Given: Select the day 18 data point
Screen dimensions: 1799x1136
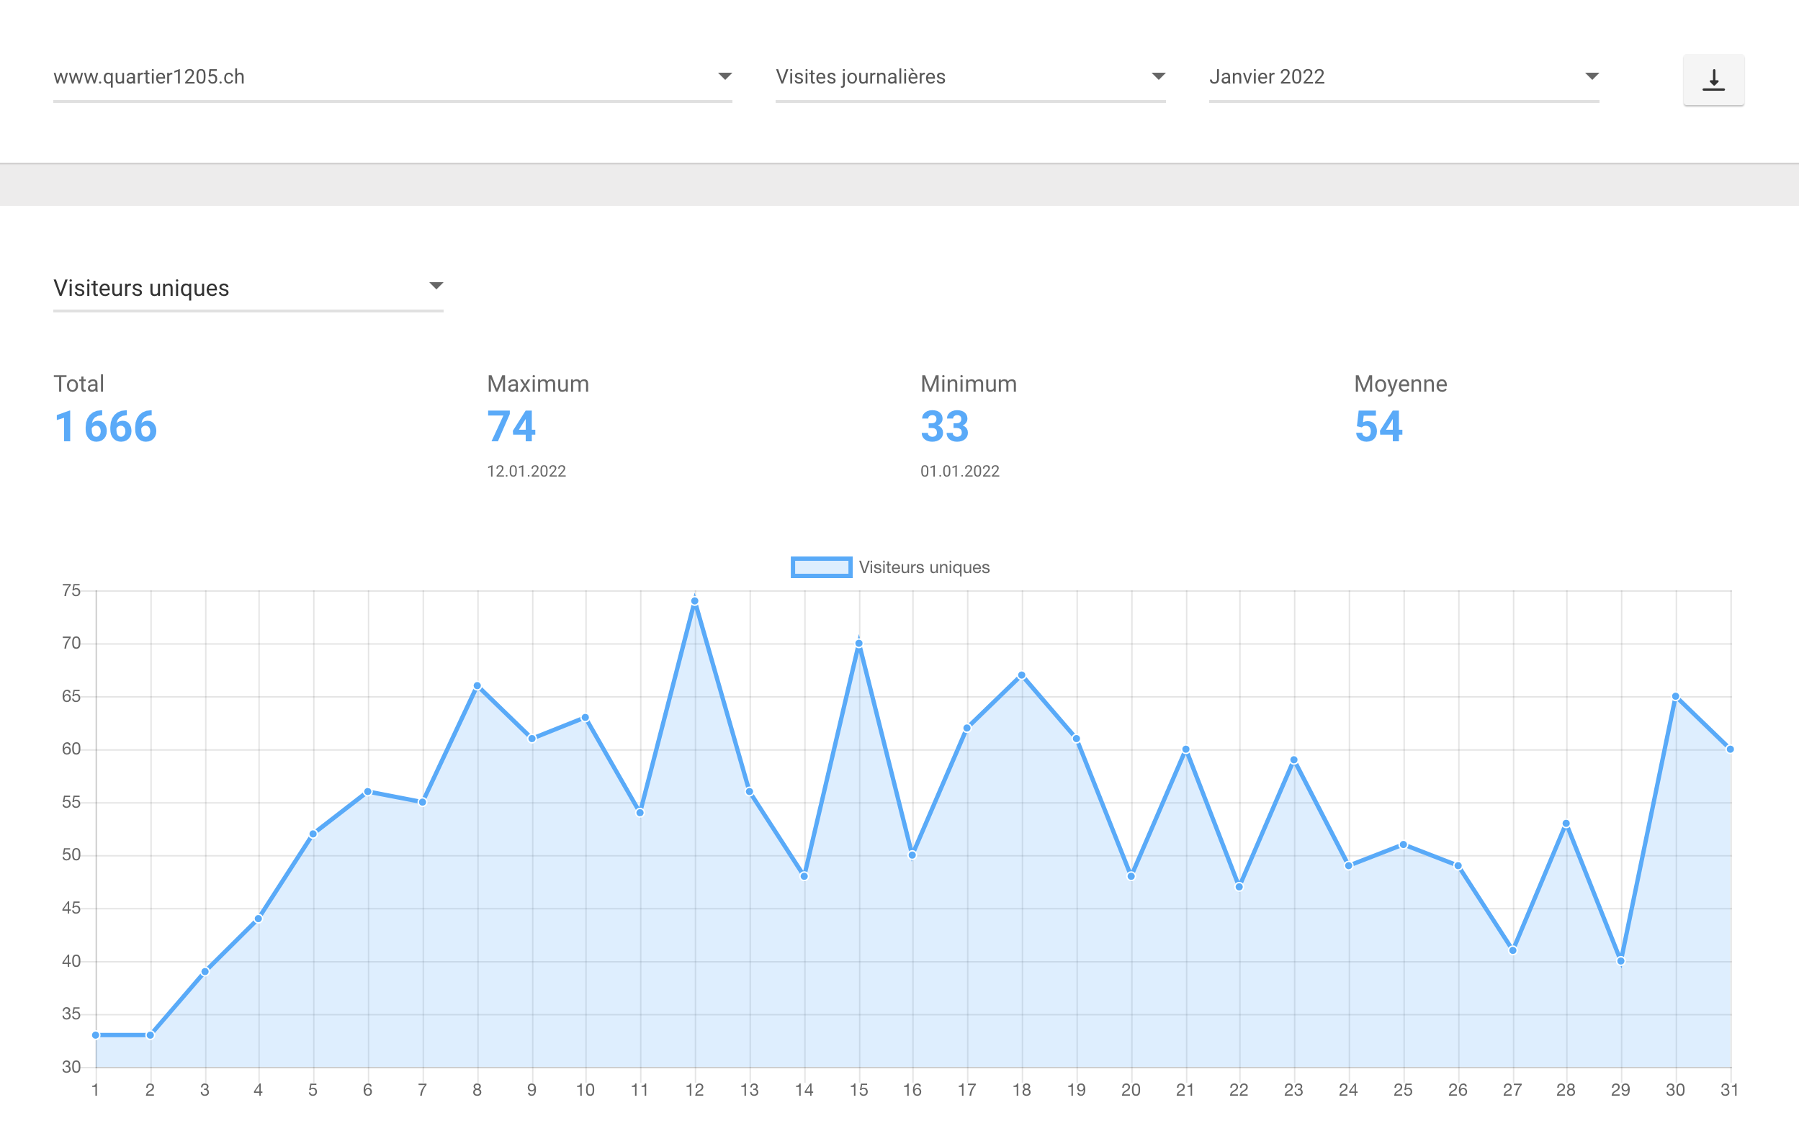Looking at the screenshot, I should (1021, 675).
